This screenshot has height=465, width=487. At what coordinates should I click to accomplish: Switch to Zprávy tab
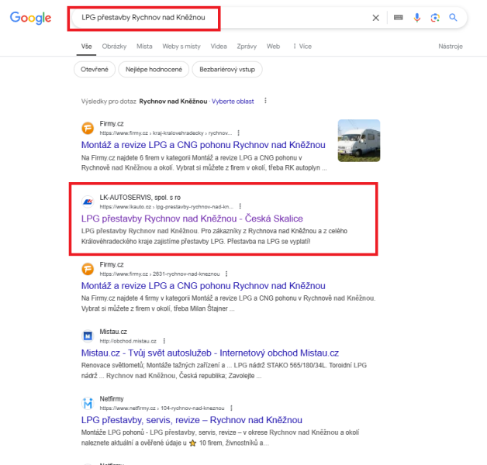(x=247, y=46)
